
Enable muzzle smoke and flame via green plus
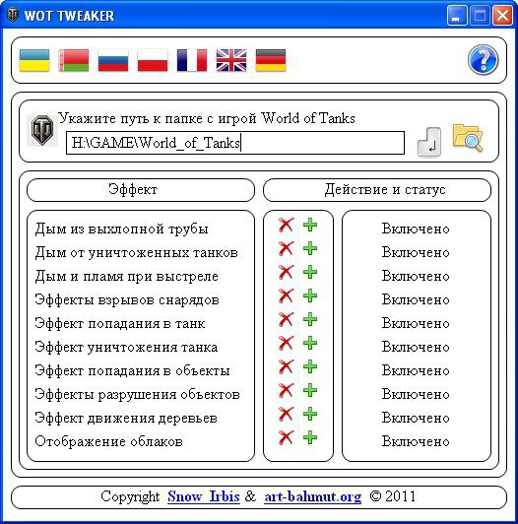tap(310, 272)
